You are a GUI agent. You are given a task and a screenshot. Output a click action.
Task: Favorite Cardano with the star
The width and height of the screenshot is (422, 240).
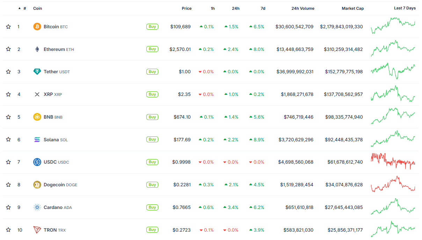8,207
